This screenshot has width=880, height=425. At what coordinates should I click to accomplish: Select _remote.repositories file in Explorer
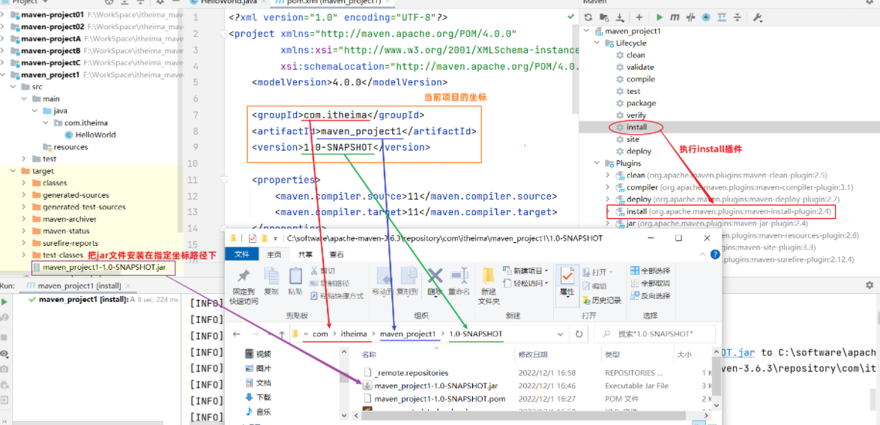tap(412, 373)
